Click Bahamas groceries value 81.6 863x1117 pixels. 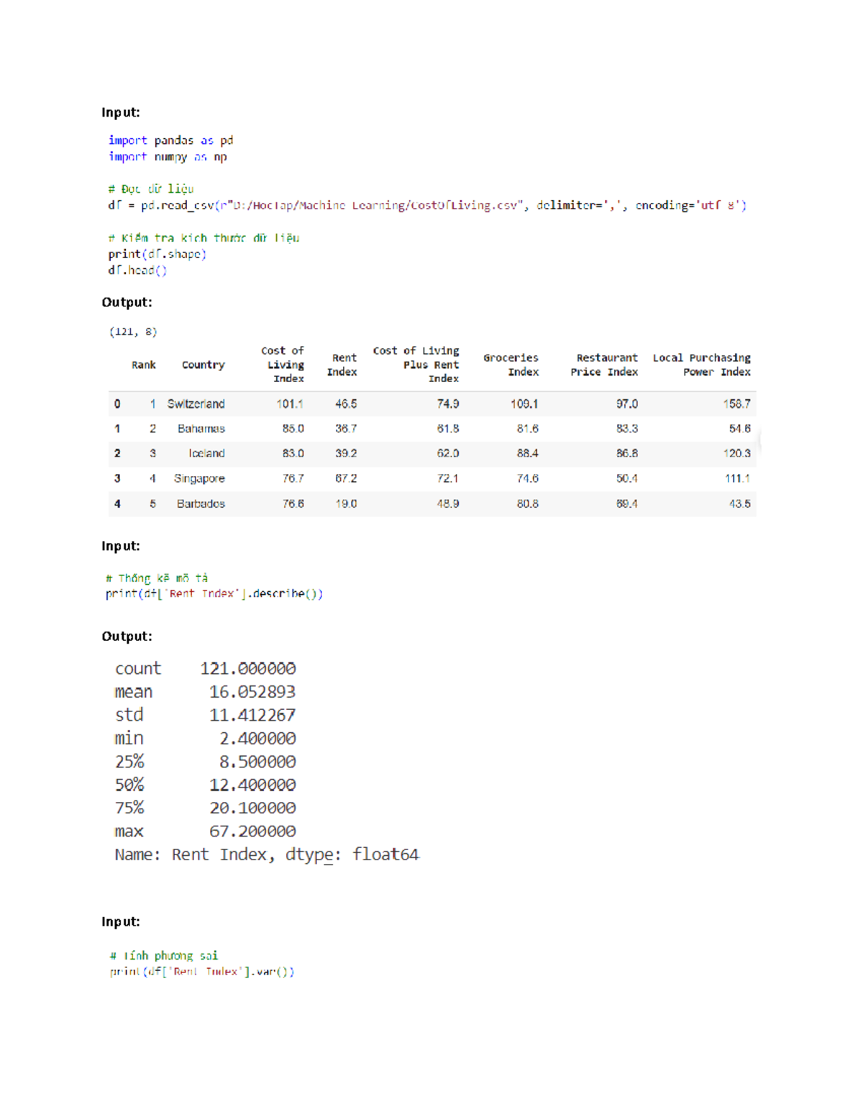coord(528,429)
